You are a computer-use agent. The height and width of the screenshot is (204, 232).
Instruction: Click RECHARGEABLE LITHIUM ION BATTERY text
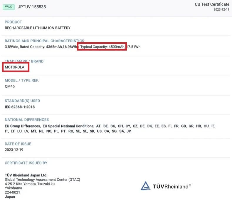point(38,28)
